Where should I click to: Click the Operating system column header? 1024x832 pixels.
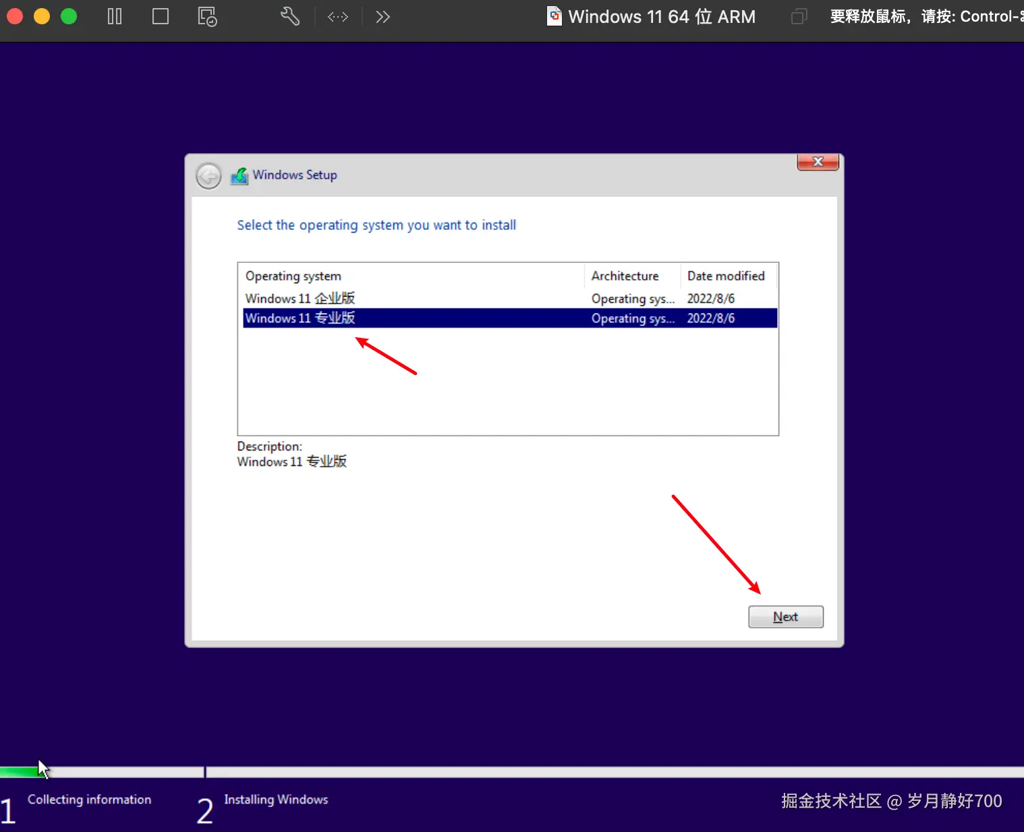point(412,276)
